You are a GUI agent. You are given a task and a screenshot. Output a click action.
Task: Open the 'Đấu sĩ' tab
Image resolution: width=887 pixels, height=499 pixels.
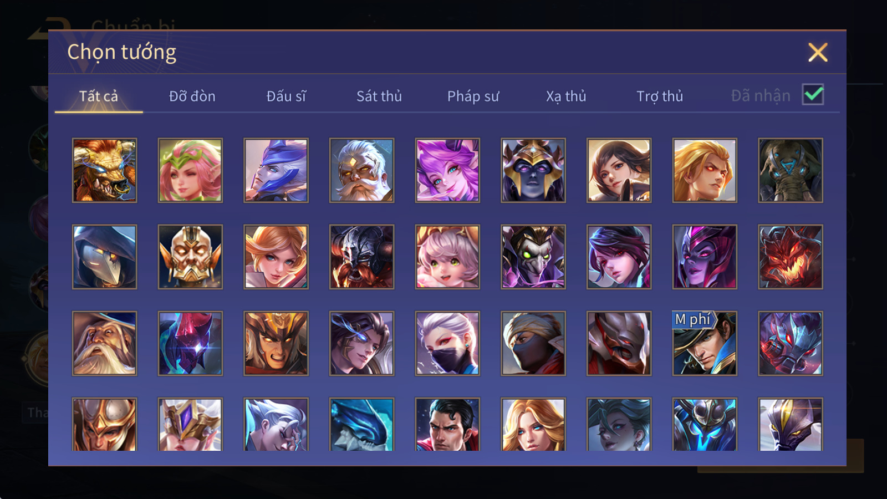pos(286,96)
